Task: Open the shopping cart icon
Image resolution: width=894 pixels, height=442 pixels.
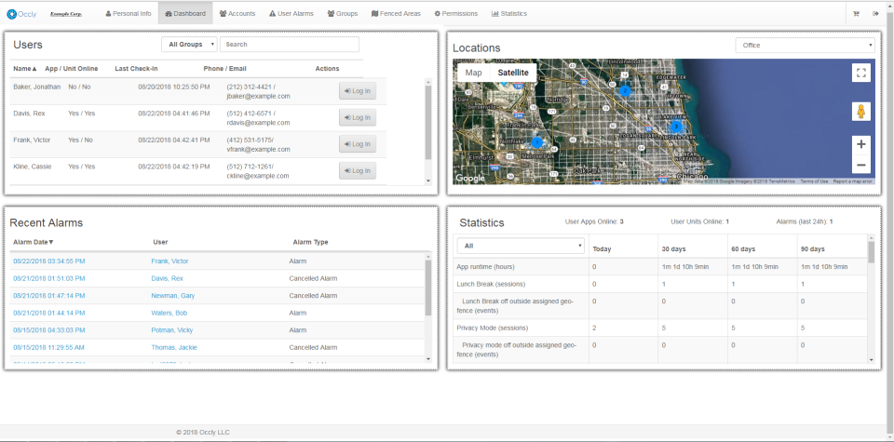Action: pos(857,14)
